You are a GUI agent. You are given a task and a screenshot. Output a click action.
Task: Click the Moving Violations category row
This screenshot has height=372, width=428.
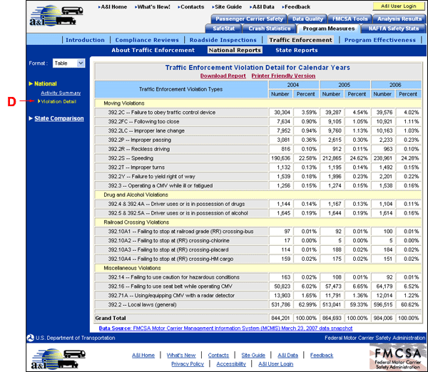(x=258, y=103)
